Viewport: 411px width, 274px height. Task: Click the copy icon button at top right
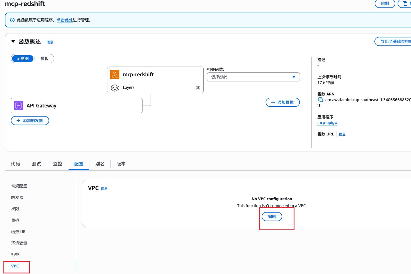point(405,3)
